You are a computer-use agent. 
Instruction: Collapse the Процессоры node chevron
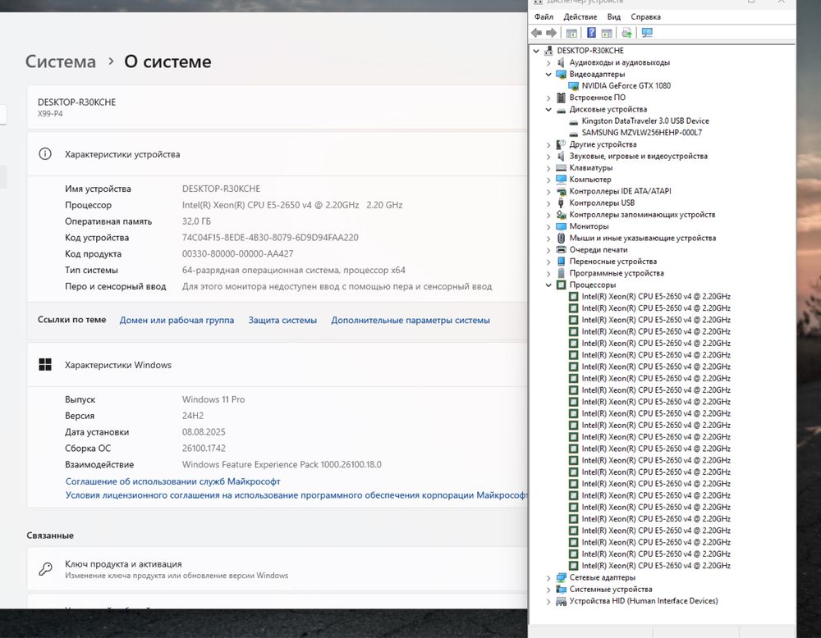click(548, 285)
